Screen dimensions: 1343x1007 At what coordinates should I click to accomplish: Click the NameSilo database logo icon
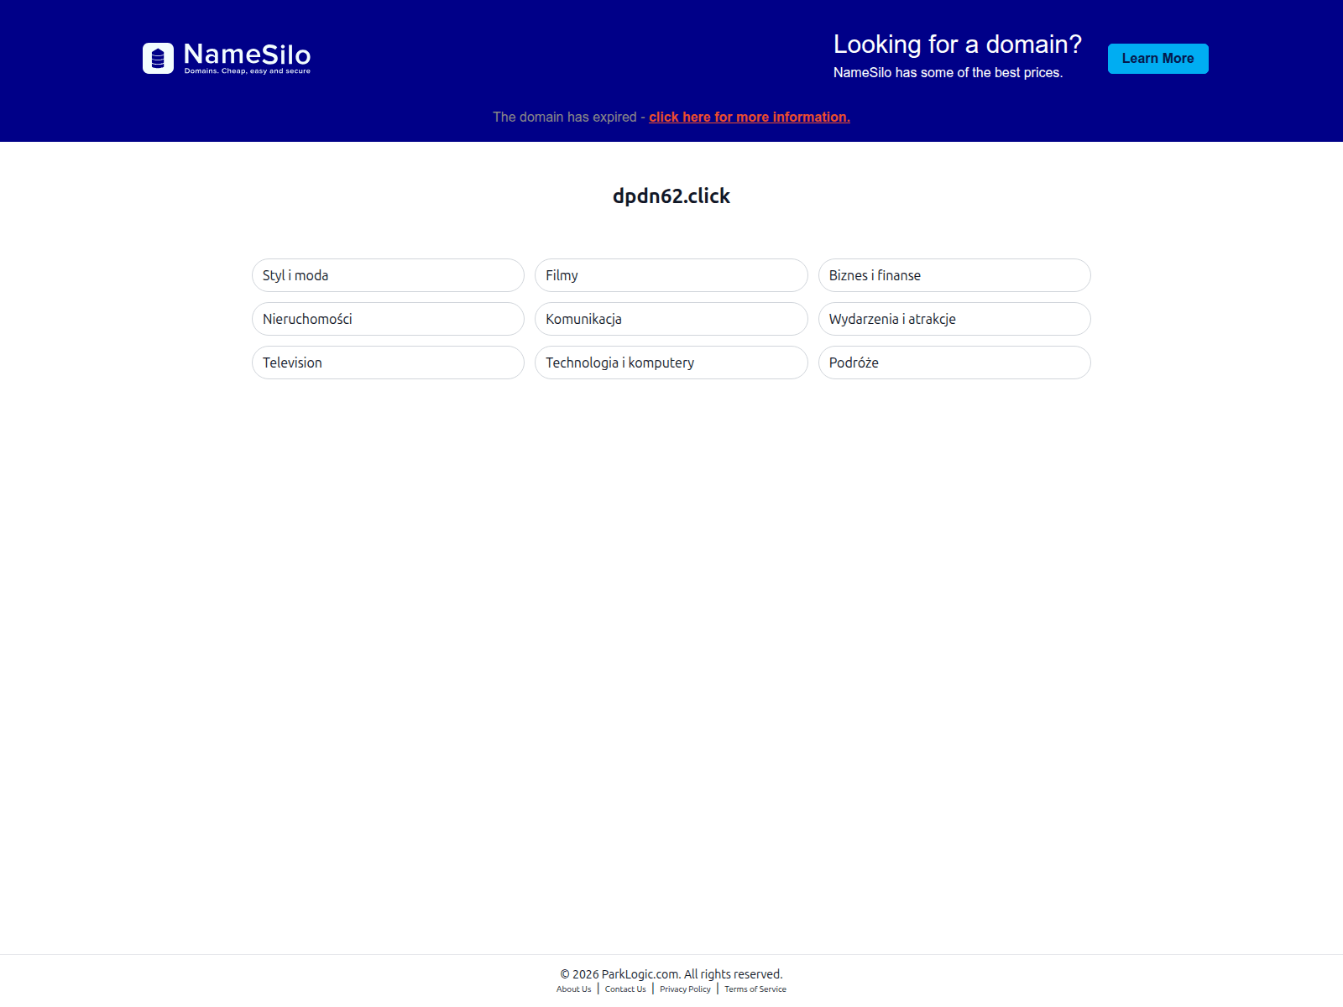[x=158, y=59]
